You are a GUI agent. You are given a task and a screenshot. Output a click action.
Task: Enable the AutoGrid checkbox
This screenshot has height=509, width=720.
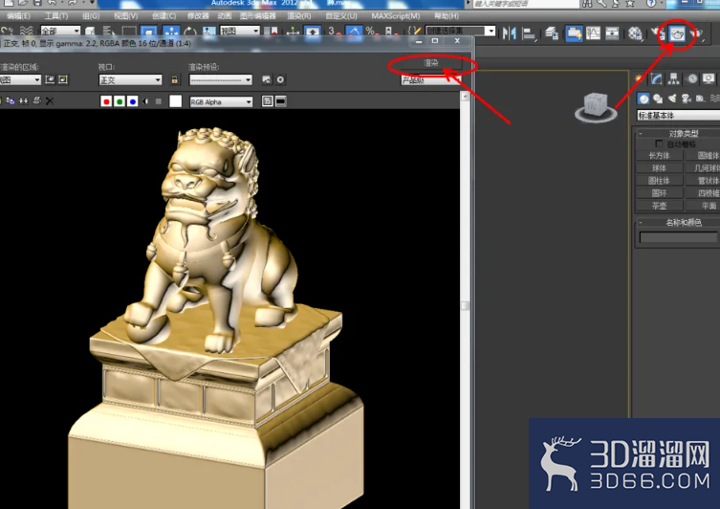pyautogui.click(x=659, y=144)
